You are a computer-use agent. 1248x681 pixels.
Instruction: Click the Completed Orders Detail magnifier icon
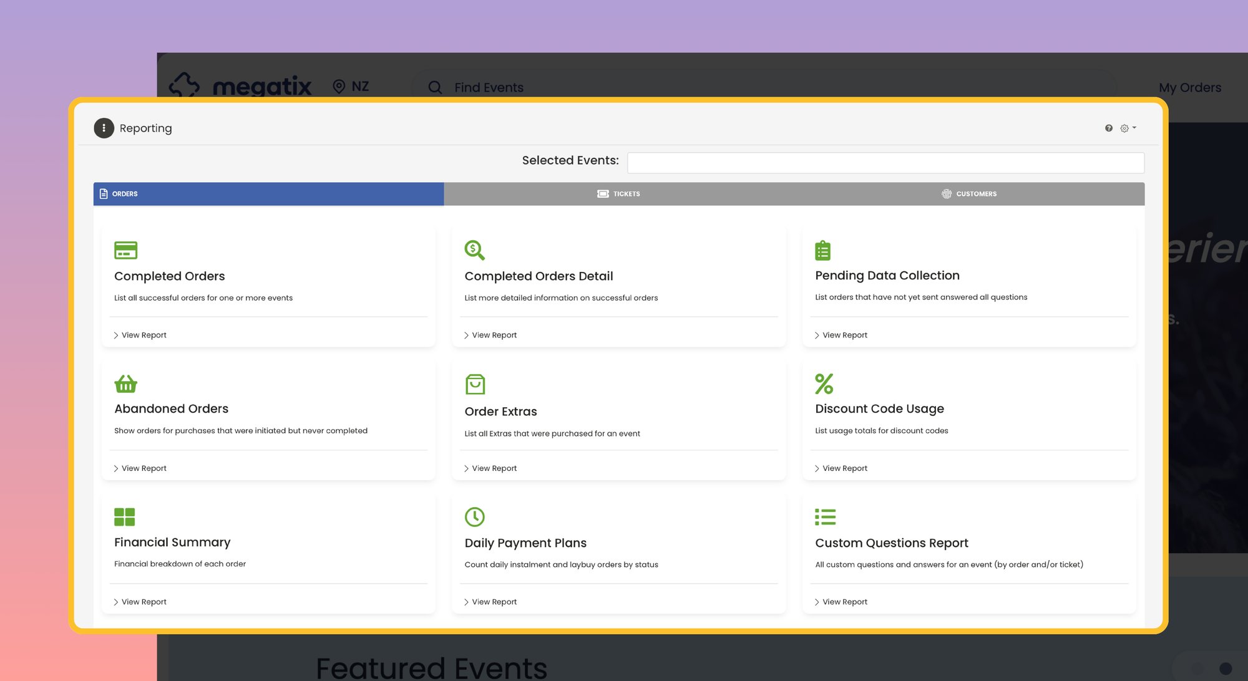475,249
